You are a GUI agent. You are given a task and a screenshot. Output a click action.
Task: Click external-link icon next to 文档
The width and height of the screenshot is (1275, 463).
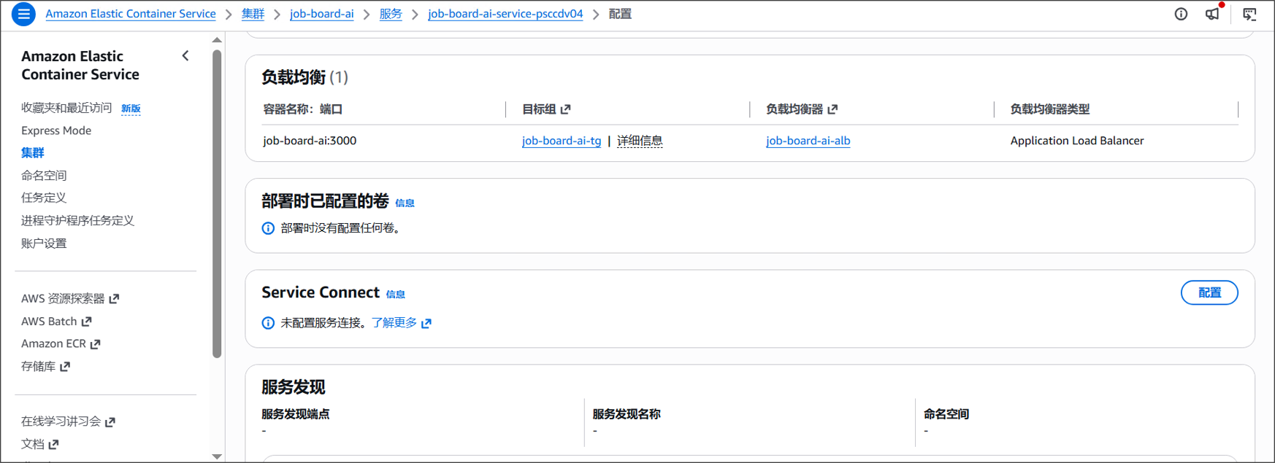click(x=53, y=444)
